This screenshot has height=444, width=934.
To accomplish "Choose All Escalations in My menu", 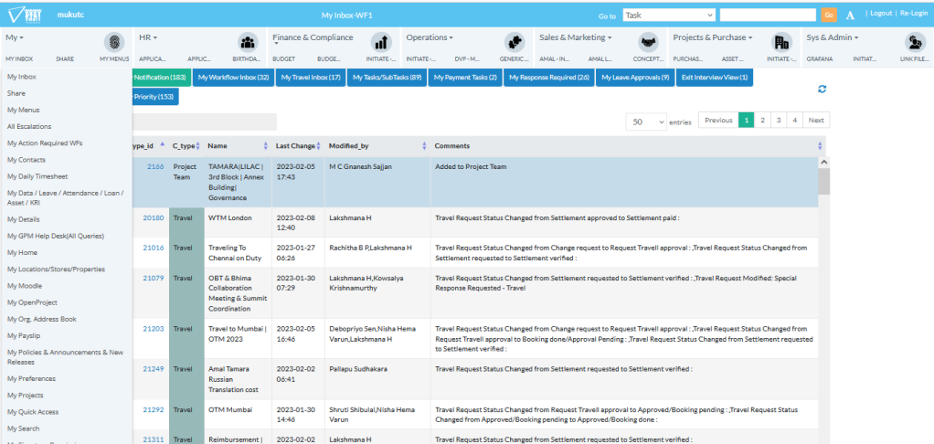I will 29,127.
